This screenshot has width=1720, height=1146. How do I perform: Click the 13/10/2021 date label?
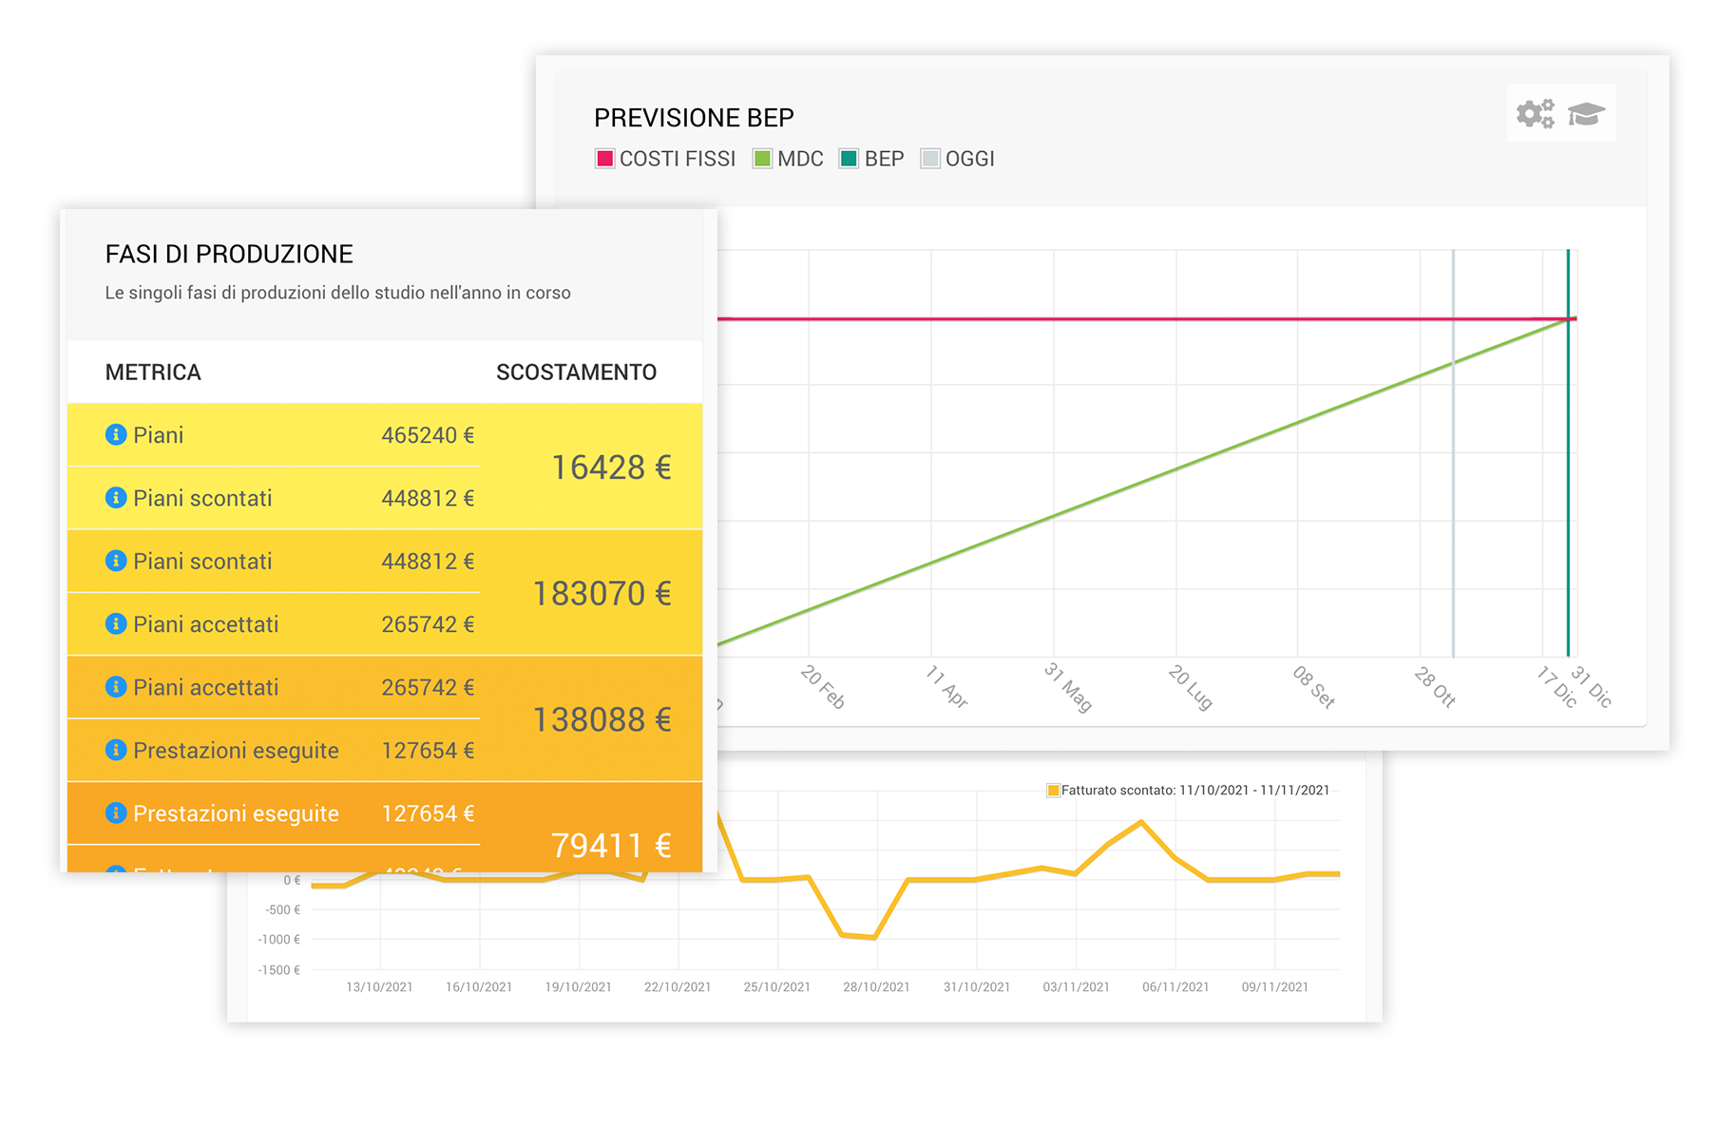[379, 987]
